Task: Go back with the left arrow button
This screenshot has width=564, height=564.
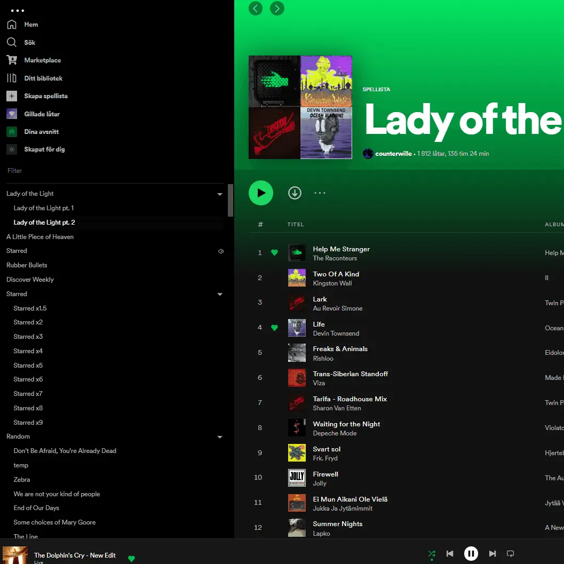Action: point(256,9)
